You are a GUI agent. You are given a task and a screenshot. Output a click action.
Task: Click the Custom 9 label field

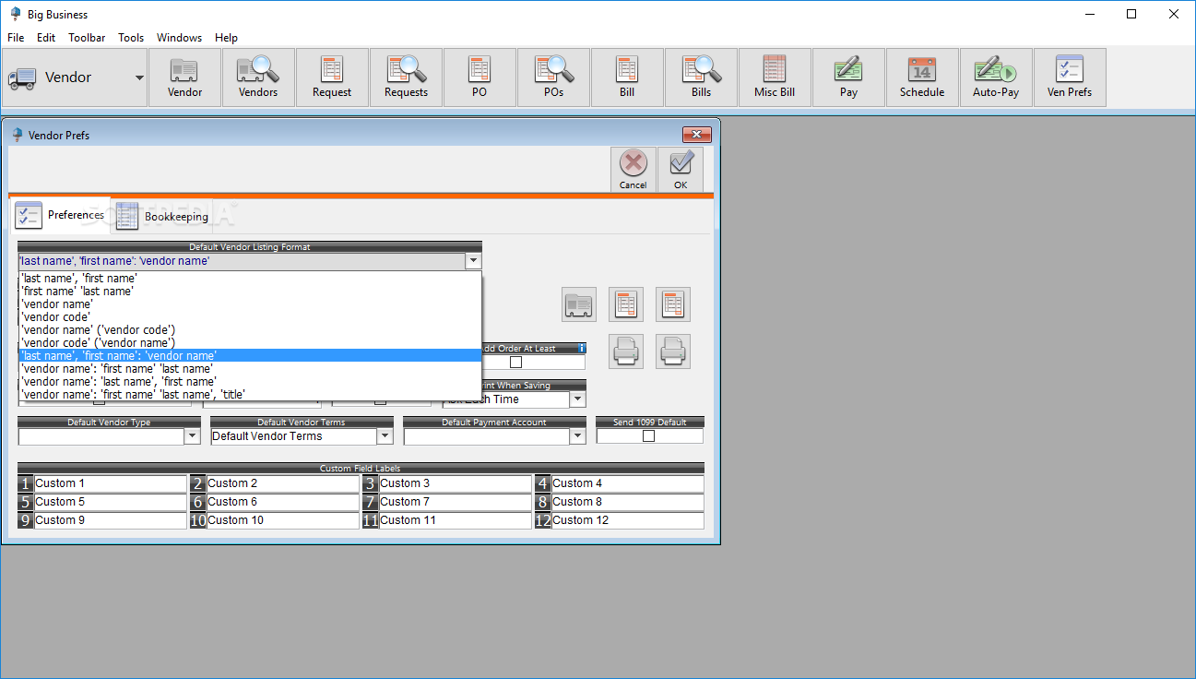[x=111, y=520]
